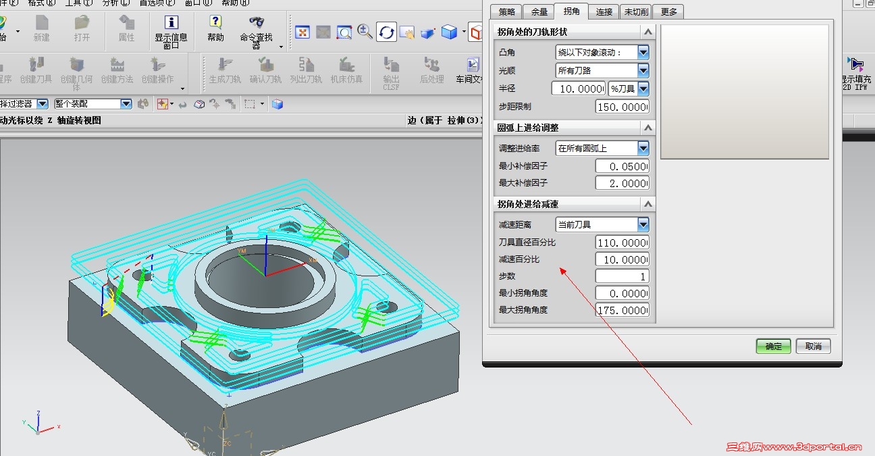Open the shaded cube rendering style arrow
This screenshot has width=875, height=456.
click(x=463, y=32)
